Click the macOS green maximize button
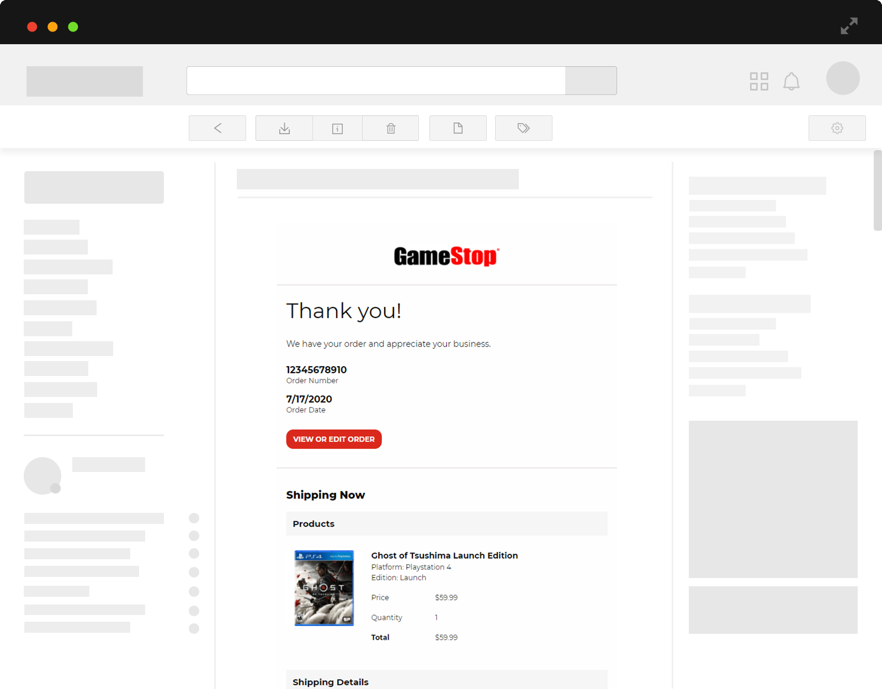The image size is (882, 689). 73,26
